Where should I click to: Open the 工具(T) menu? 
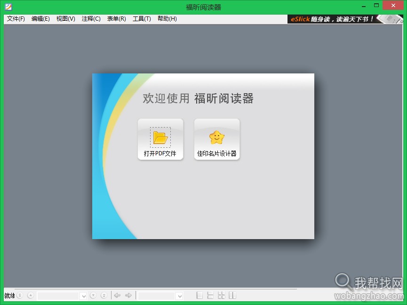click(142, 19)
